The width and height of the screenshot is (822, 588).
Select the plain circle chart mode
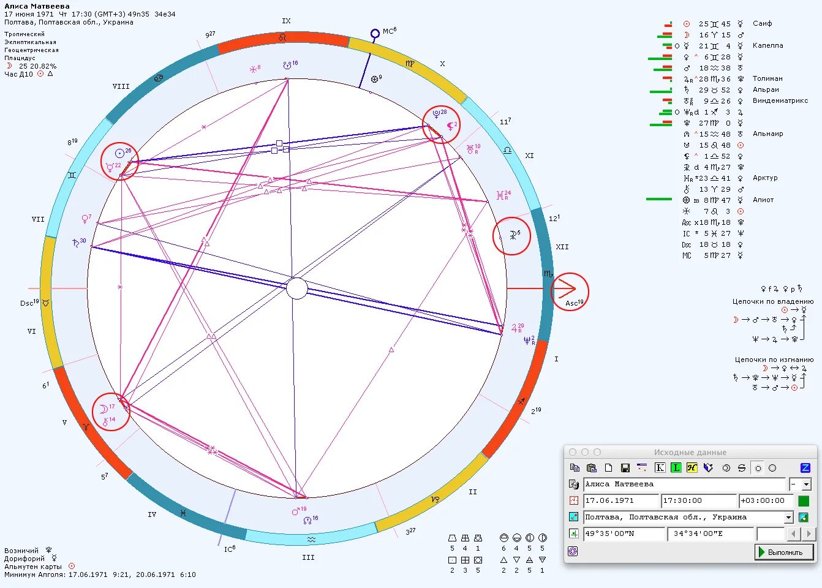[x=772, y=468]
